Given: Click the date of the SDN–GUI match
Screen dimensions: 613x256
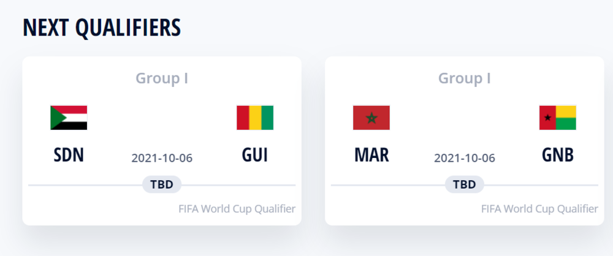Looking at the screenshot, I should tap(162, 158).
